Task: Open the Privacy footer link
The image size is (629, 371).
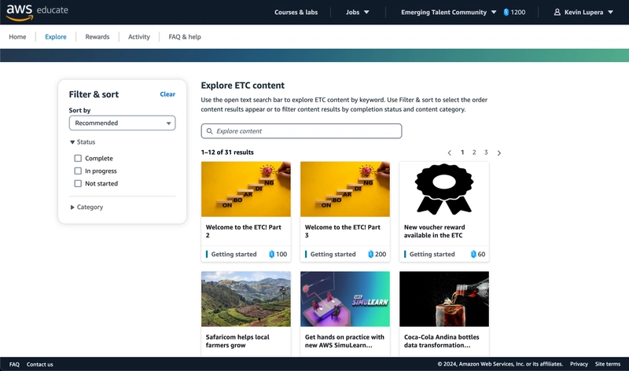Action: click(x=579, y=364)
